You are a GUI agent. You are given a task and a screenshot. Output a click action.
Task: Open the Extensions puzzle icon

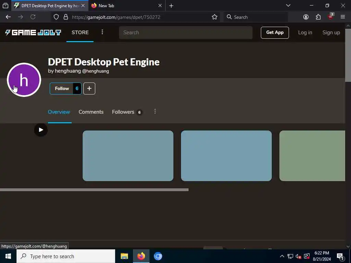[x=318, y=17]
